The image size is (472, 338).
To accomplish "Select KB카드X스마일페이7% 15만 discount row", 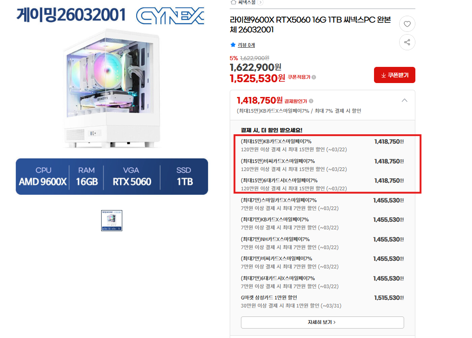I will [x=322, y=145].
